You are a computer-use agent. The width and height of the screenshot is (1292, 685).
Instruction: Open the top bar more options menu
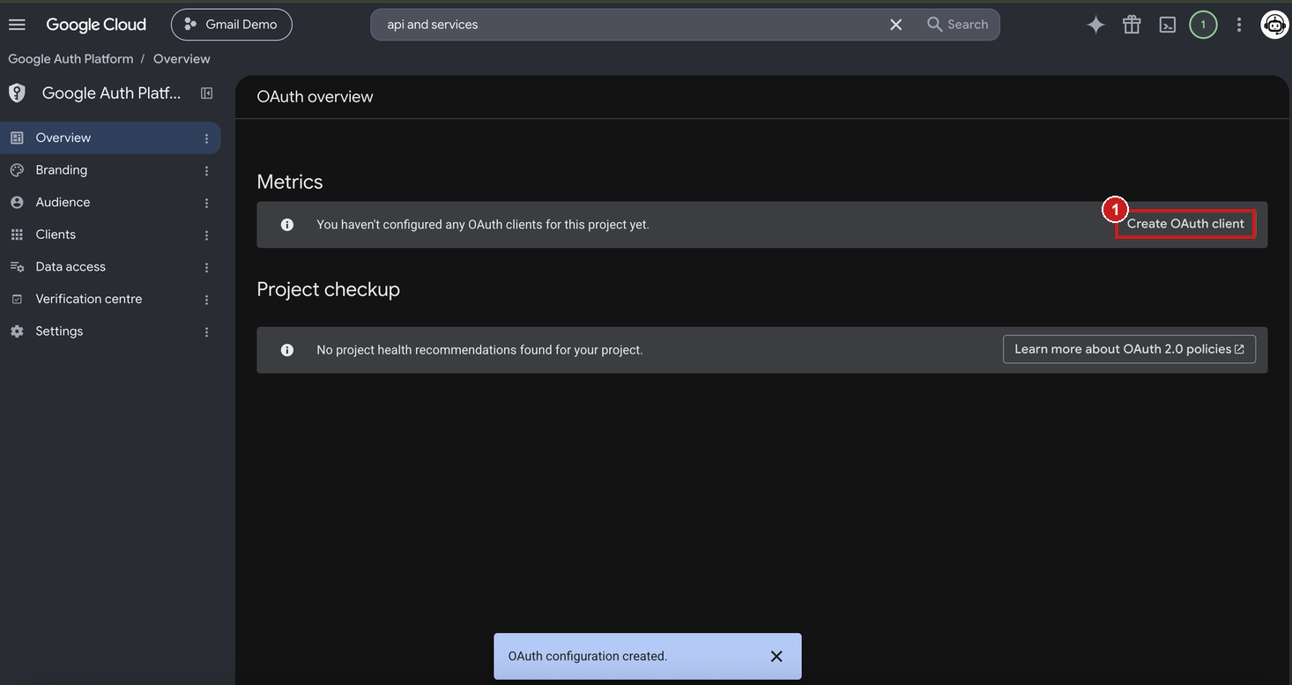(1239, 25)
